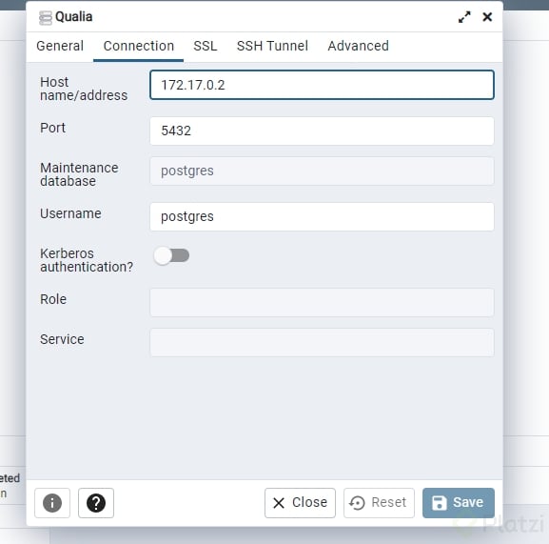Expand dialog with maximize arrows icon
Screen dimensions: 549x544
[464, 17]
